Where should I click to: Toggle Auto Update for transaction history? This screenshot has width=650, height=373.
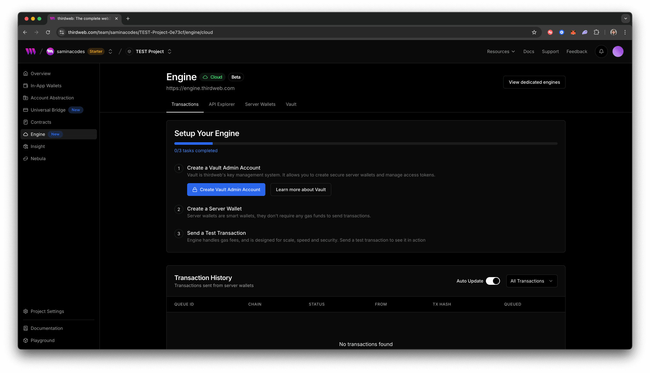(x=493, y=281)
